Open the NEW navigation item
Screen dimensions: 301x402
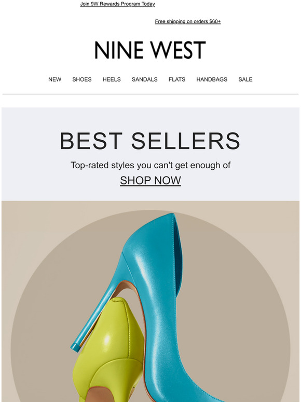pyautogui.click(x=55, y=79)
